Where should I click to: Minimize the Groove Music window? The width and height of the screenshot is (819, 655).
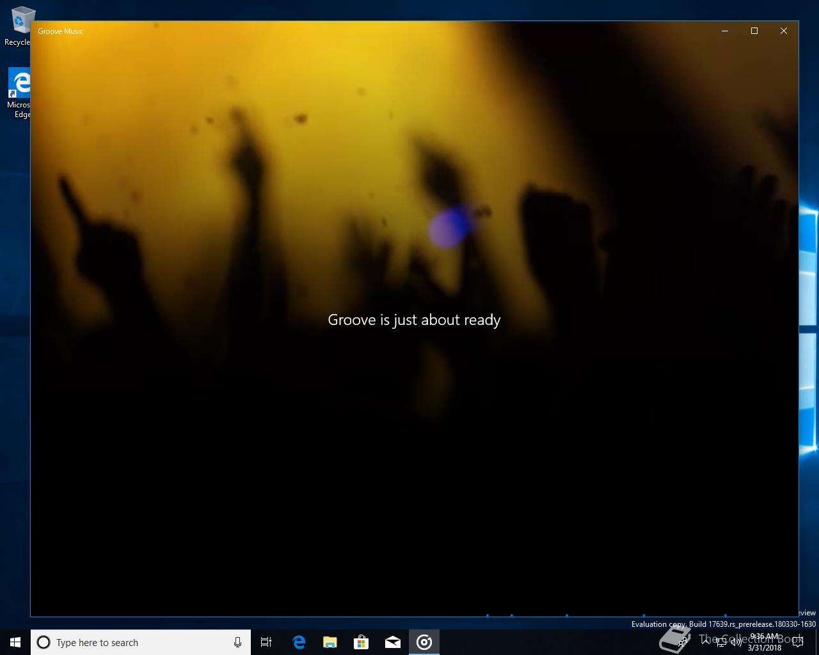(x=725, y=31)
